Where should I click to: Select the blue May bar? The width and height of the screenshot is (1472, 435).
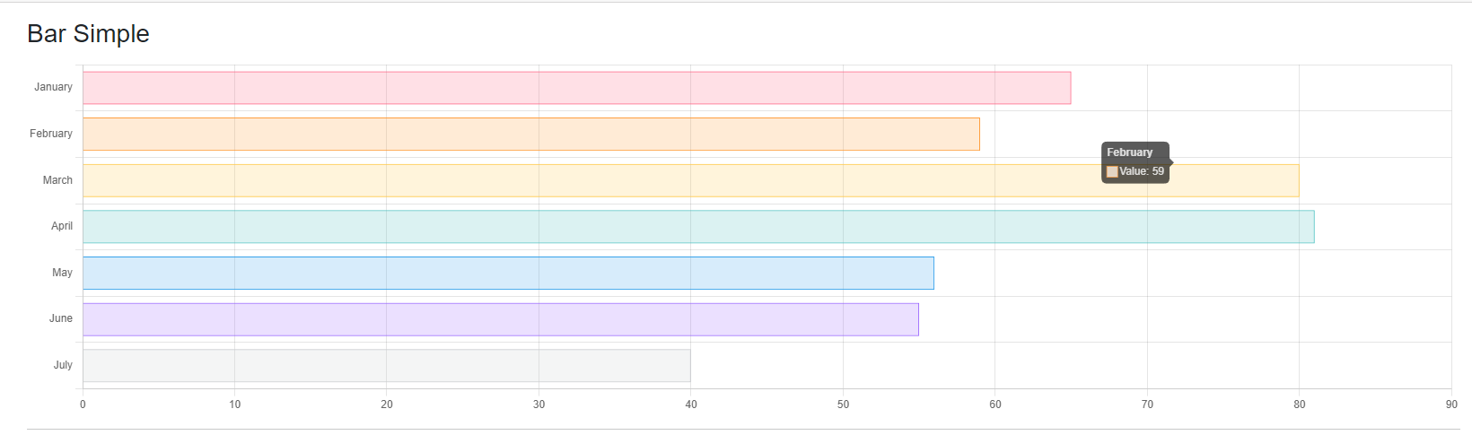coord(508,274)
